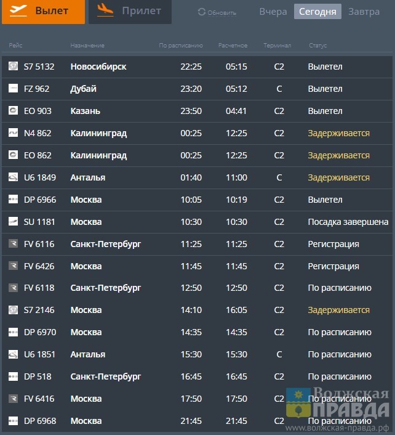Screen dimensions: 395x435
Task: Switch to the Вылет departures tab
Action: [43, 12]
